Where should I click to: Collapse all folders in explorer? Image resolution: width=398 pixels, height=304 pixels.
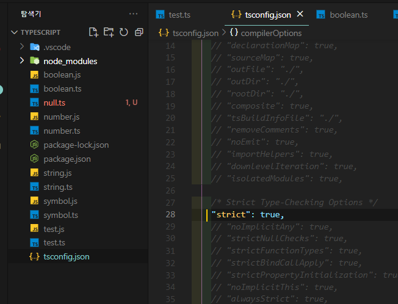[x=139, y=32]
